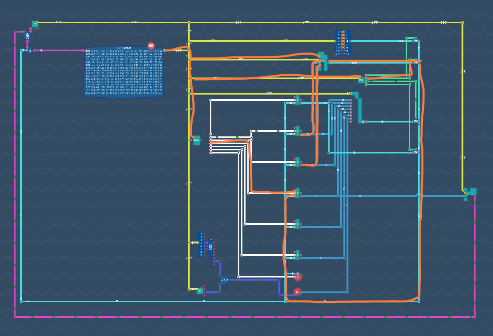Viewport: 493px width, 336px height.
Task: Toggle the SWC switch connected to the 255 wire
Action: click(416, 62)
